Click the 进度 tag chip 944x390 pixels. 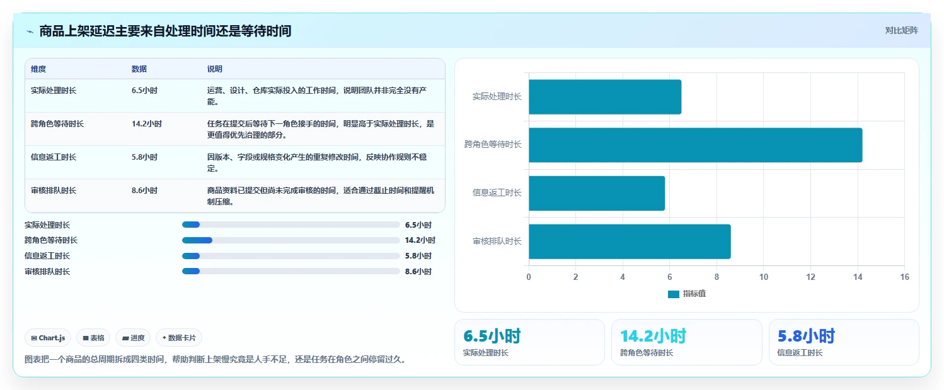coord(133,338)
